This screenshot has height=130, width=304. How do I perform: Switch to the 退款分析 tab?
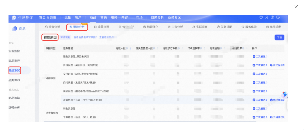point(77,27)
